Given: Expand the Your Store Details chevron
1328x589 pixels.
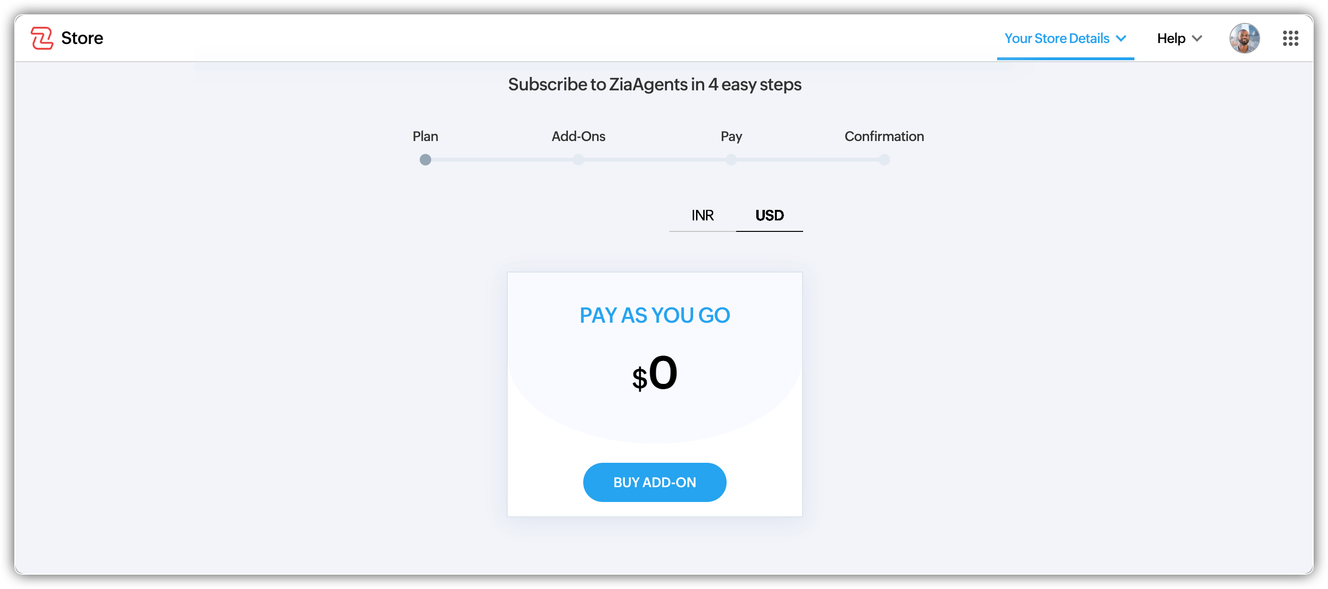Looking at the screenshot, I should tap(1121, 38).
